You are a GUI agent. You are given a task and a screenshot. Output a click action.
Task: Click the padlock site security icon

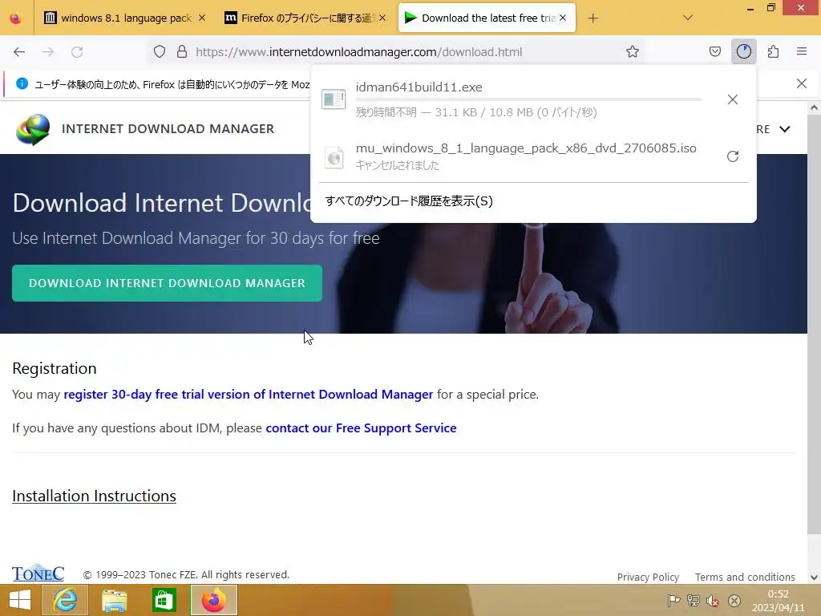click(x=182, y=51)
